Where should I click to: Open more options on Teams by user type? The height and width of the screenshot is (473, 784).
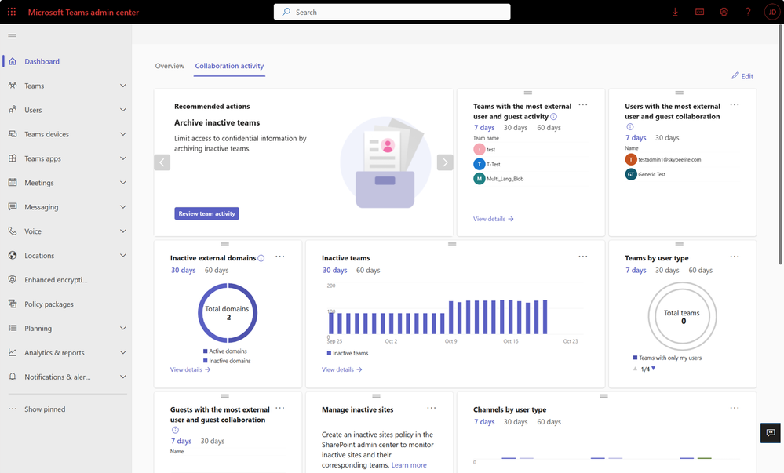click(735, 257)
